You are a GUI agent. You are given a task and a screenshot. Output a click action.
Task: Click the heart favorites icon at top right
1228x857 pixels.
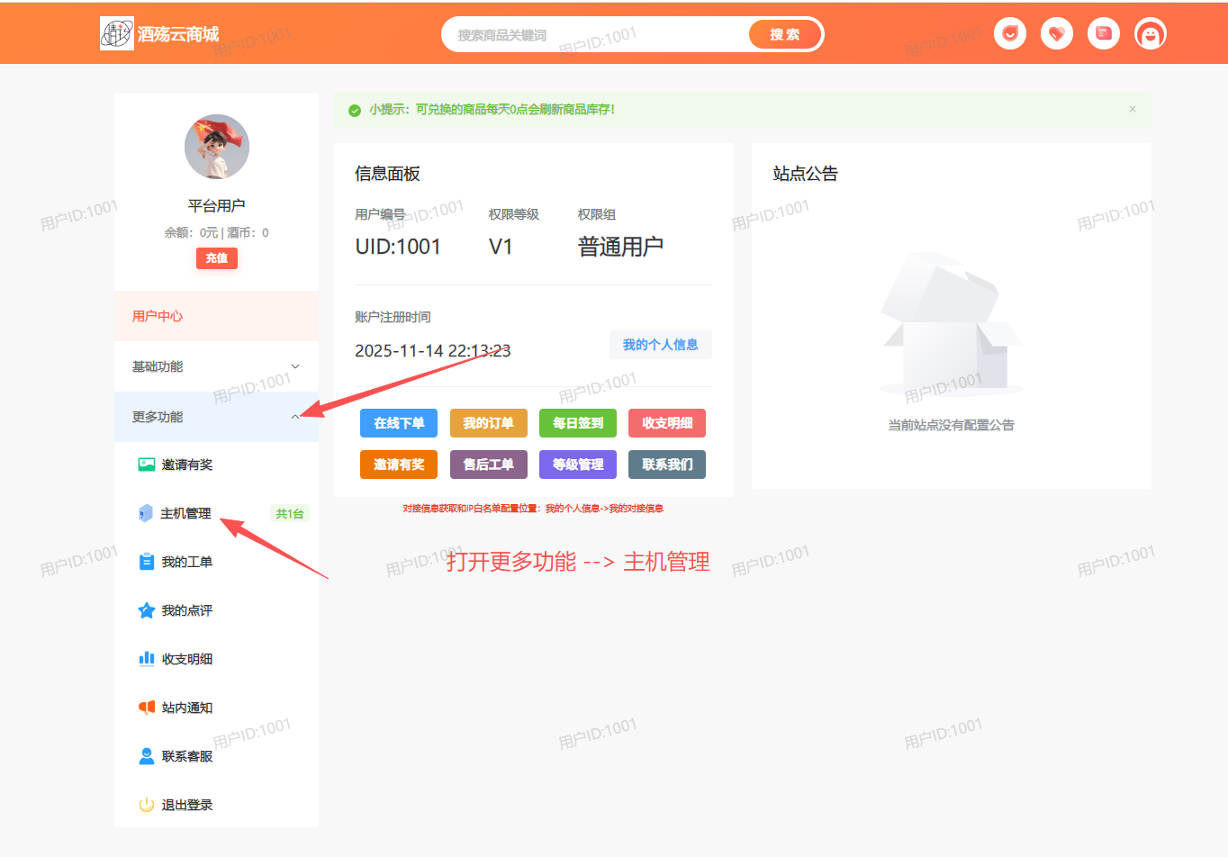(1056, 32)
